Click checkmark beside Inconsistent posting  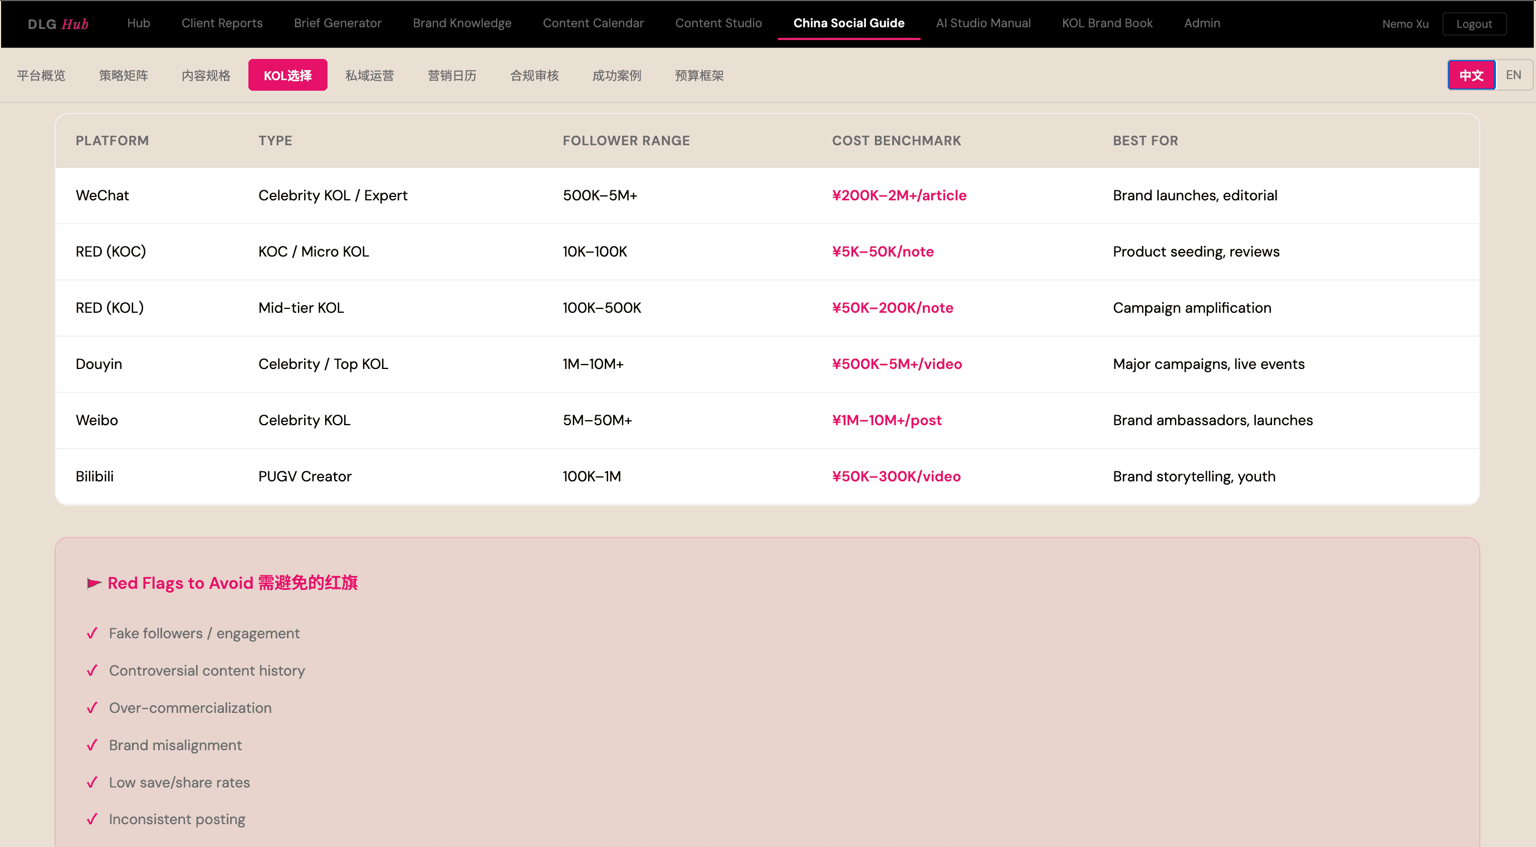(x=92, y=820)
